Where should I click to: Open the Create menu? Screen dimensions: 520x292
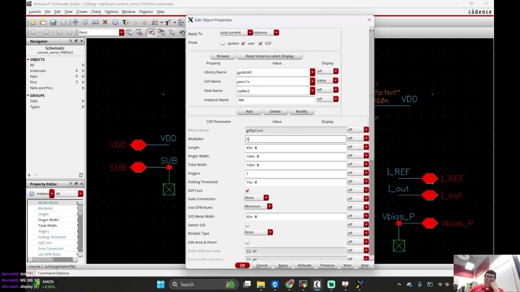[x=82, y=12]
